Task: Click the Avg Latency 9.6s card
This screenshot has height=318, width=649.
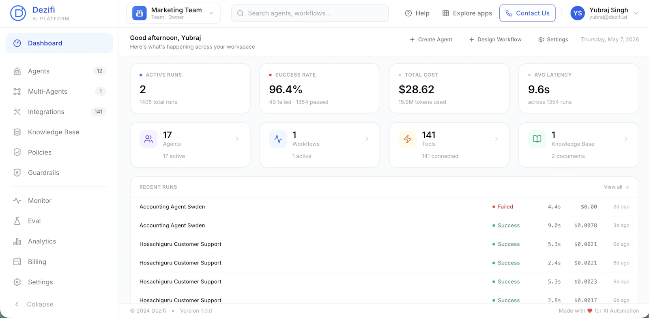Action: tap(579, 88)
